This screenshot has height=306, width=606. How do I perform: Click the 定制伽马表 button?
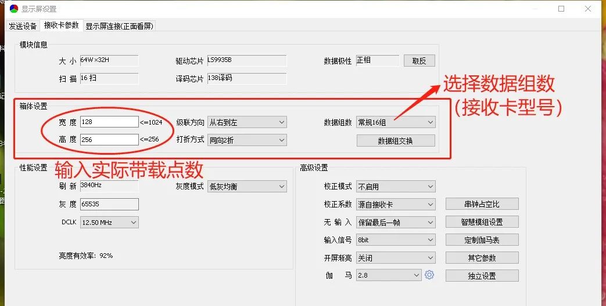pos(482,240)
